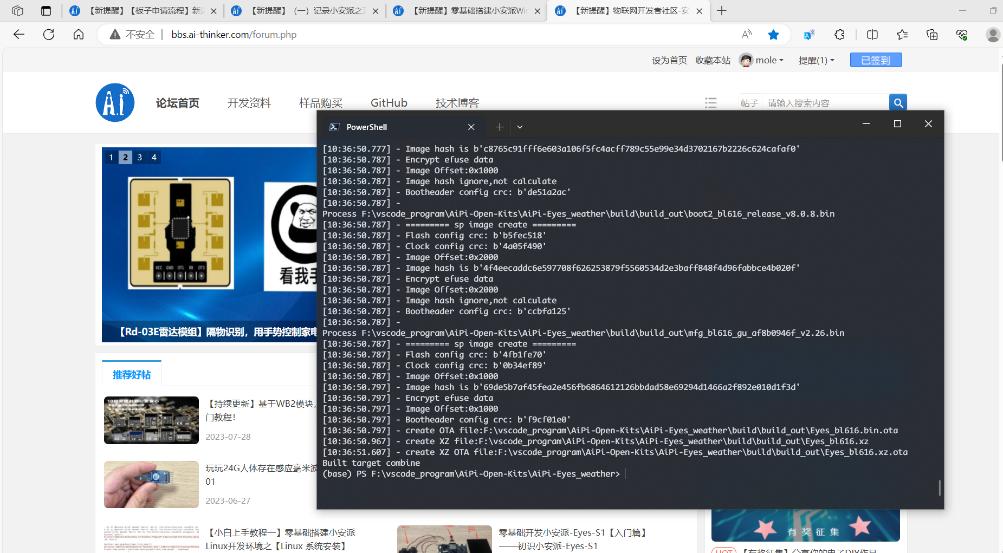
Task: Open 技术博客 nav item
Action: [x=457, y=103]
